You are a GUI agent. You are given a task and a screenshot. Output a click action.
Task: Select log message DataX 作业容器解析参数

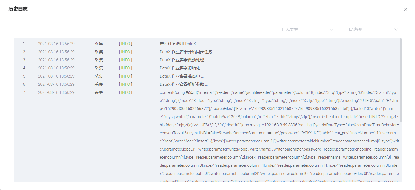pyautogui.click(x=184, y=84)
